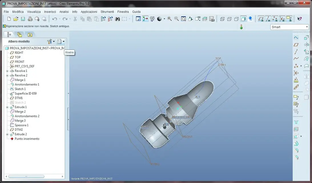The width and height of the screenshot is (312, 183).
Task: Click the Zoom Out magnifier icon
Action: coord(176,19)
